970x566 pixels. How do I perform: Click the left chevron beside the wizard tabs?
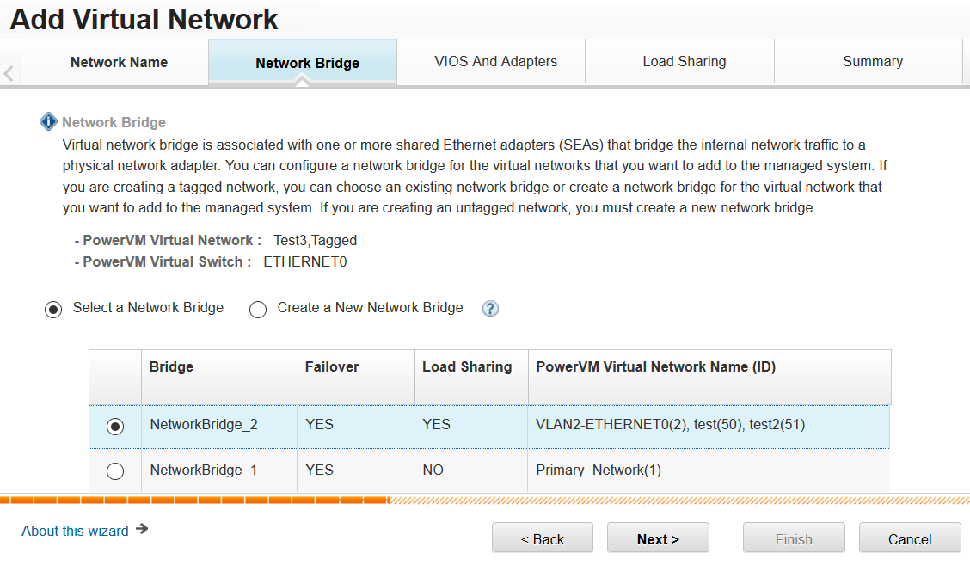(9, 74)
